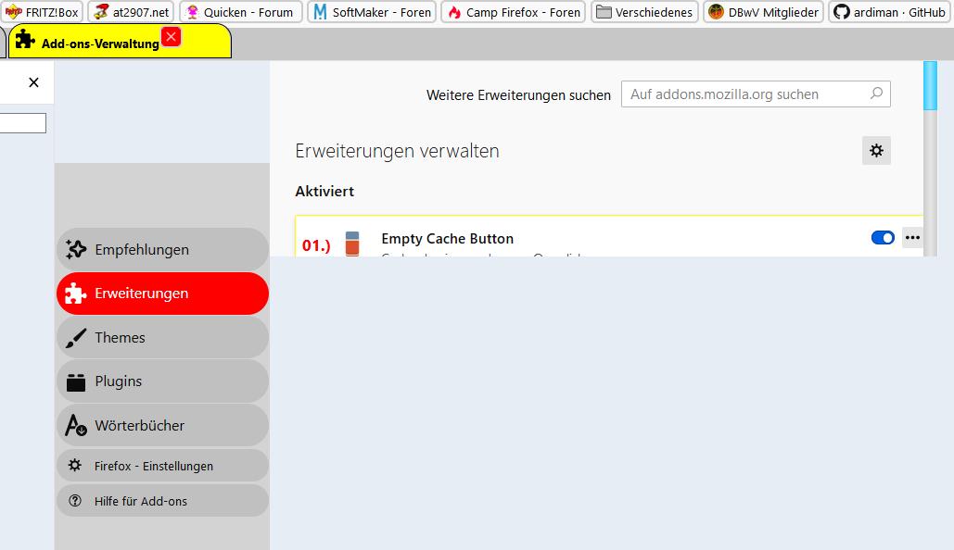Screen dimensions: 954x550
Task: Click the Erweiterungen puzzle piece icon
Action: [75, 294]
